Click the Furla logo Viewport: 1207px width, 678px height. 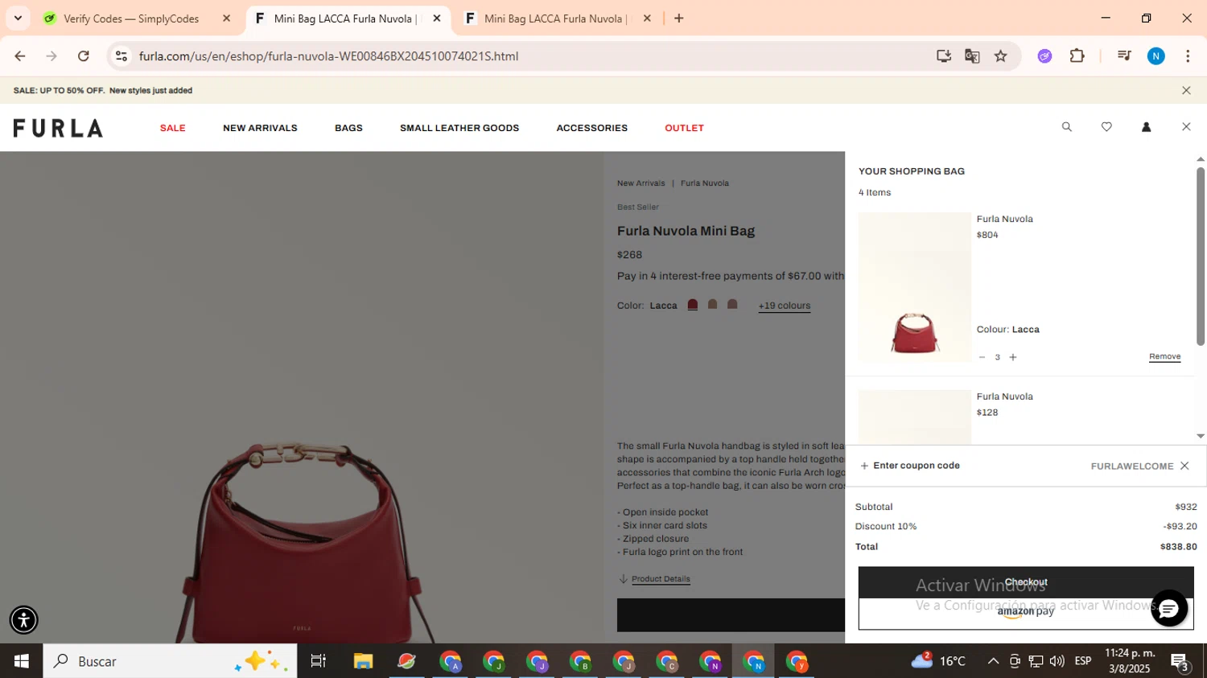[58, 128]
